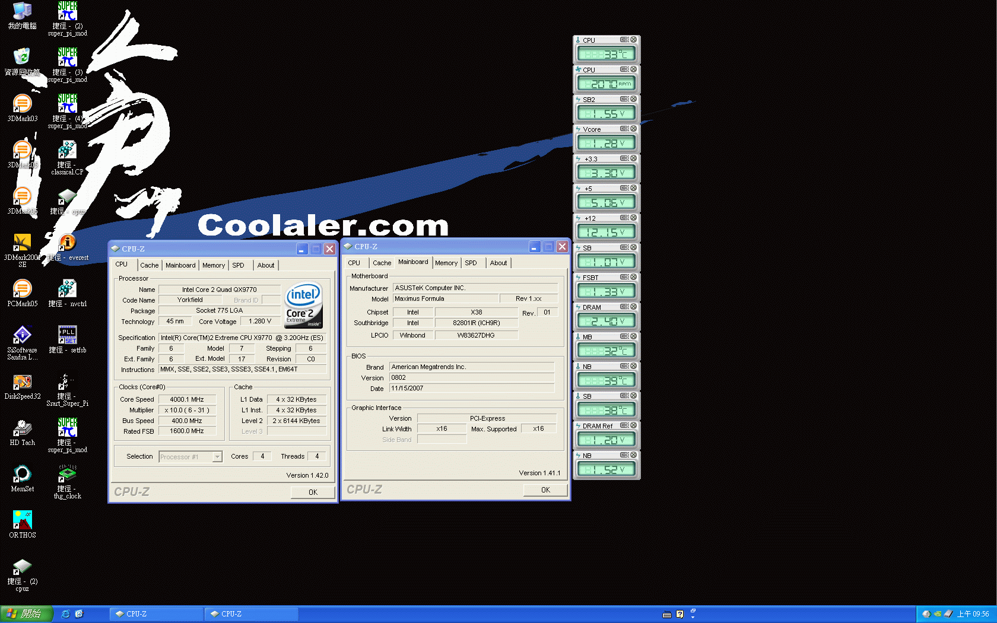Click the Multiplier x 10.0 field
Image resolution: width=997 pixels, height=623 pixels.
(x=187, y=410)
